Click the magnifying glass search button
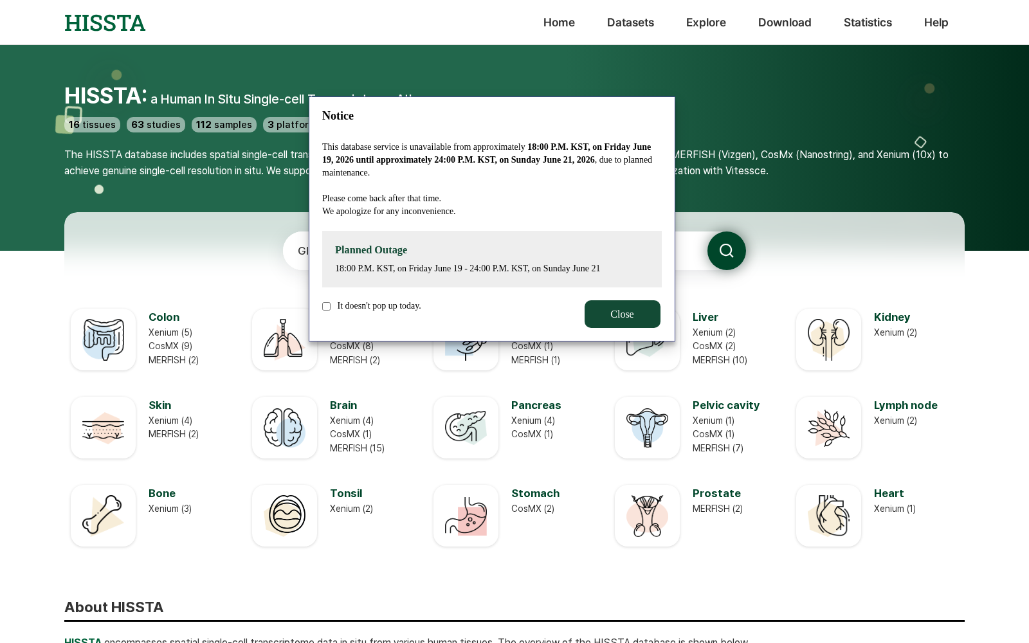The height and width of the screenshot is (643, 1029). [x=727, y=251]
